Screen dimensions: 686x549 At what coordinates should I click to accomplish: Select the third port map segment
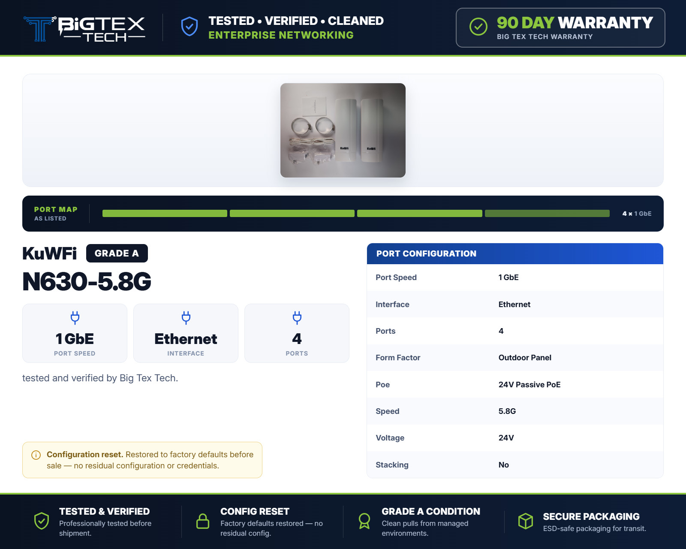420,214
